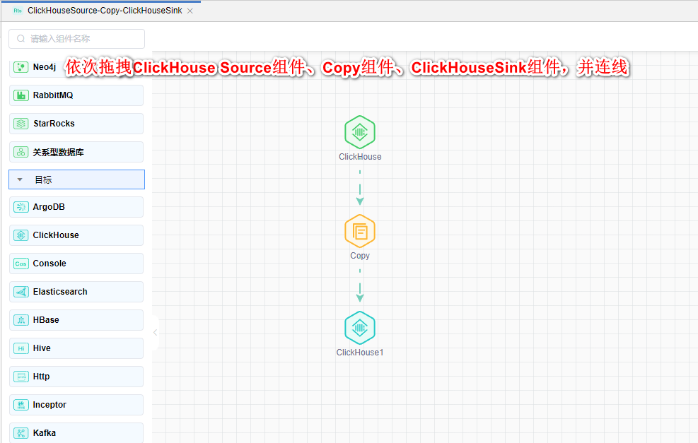Select the ClickHouse1 sink node

coord(359,327)
